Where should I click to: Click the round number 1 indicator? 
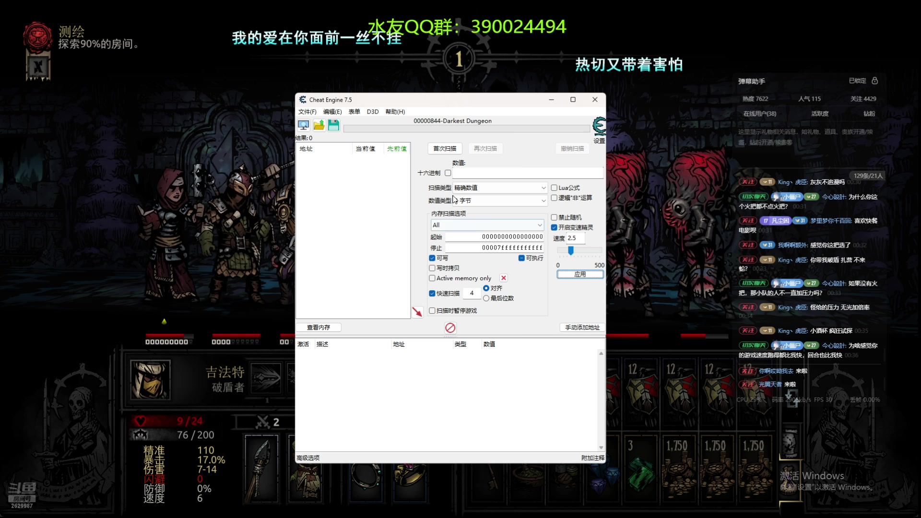pyautogui.click(x=459, y=59)
